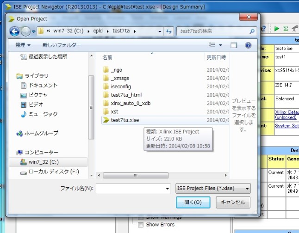Select ビデオ library
Viewport: 299px width, 233px height.
(x=32, y=104)
